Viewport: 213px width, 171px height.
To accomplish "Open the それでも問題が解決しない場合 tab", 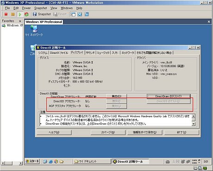I will 154,53.
